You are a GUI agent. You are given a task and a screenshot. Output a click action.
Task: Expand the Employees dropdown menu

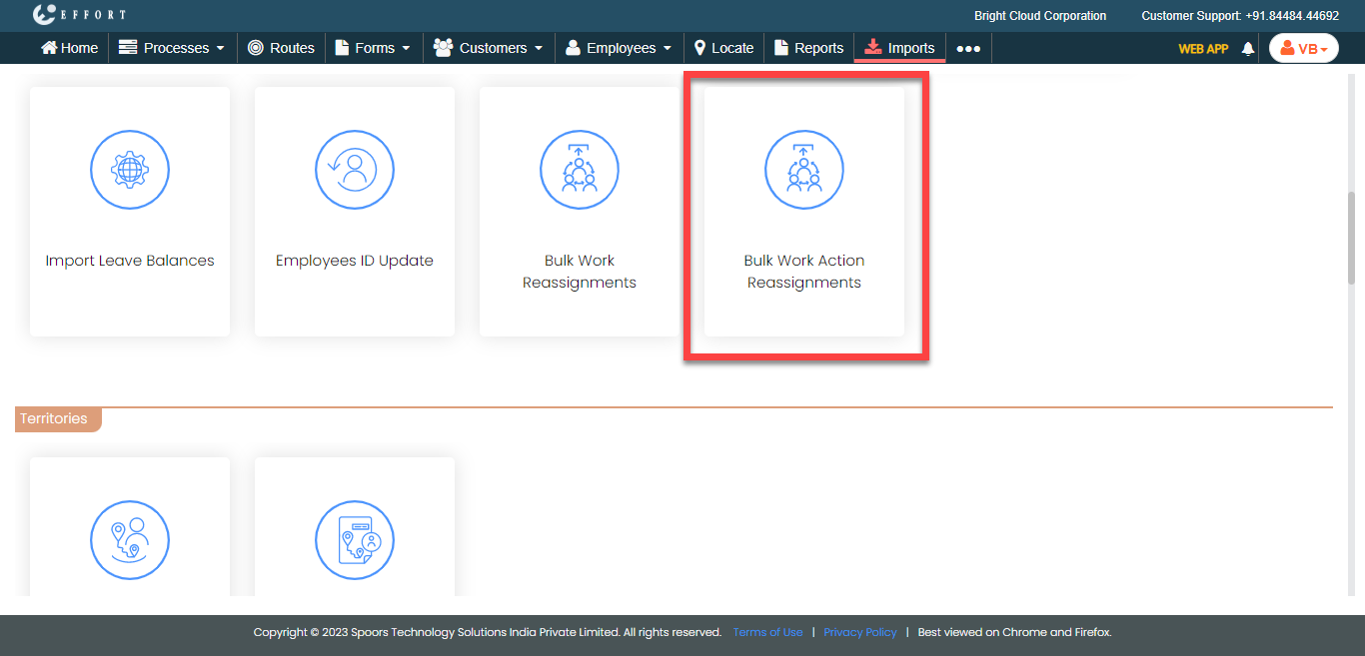619,48
